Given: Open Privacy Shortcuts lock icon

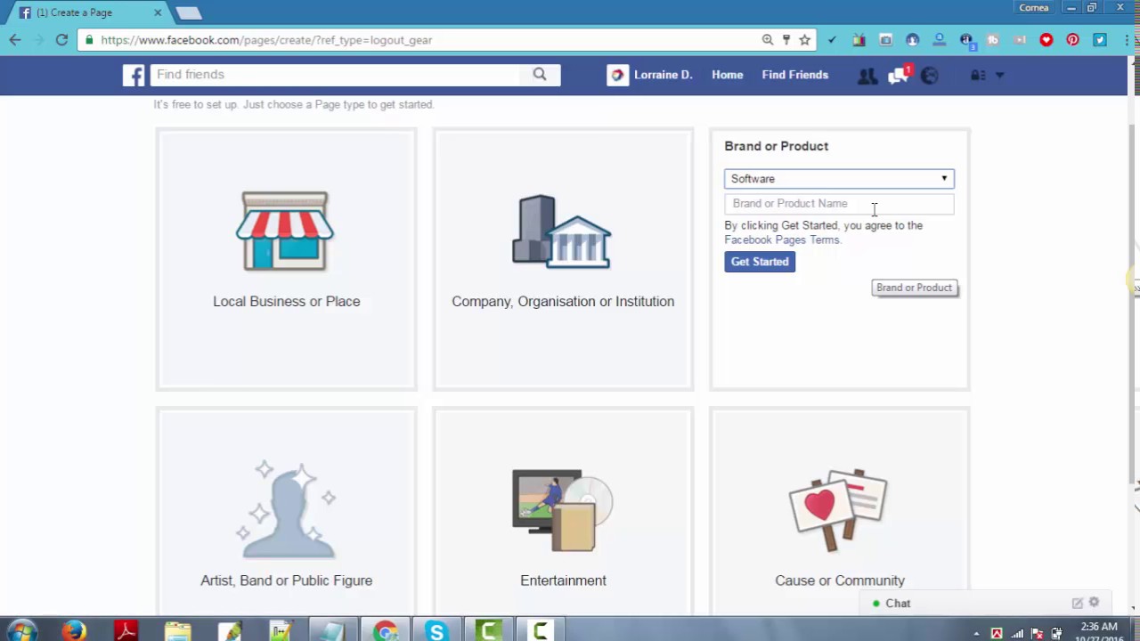Looking at the screenshot, I should (x=978, y=76).
